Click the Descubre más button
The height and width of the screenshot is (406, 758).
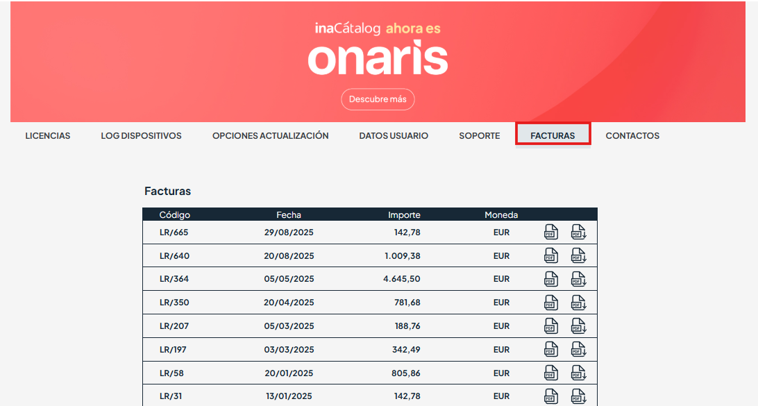point(378,99)
